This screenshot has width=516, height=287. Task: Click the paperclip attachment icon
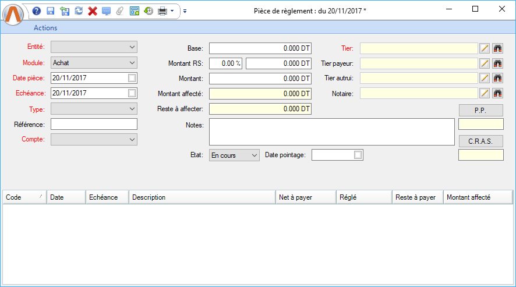[120, 10]
